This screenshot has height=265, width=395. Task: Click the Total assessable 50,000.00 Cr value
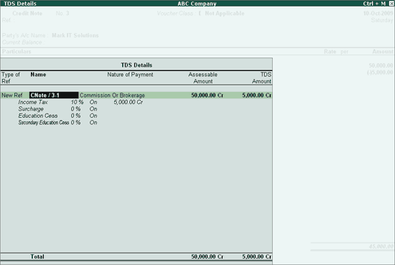[207, 256]
